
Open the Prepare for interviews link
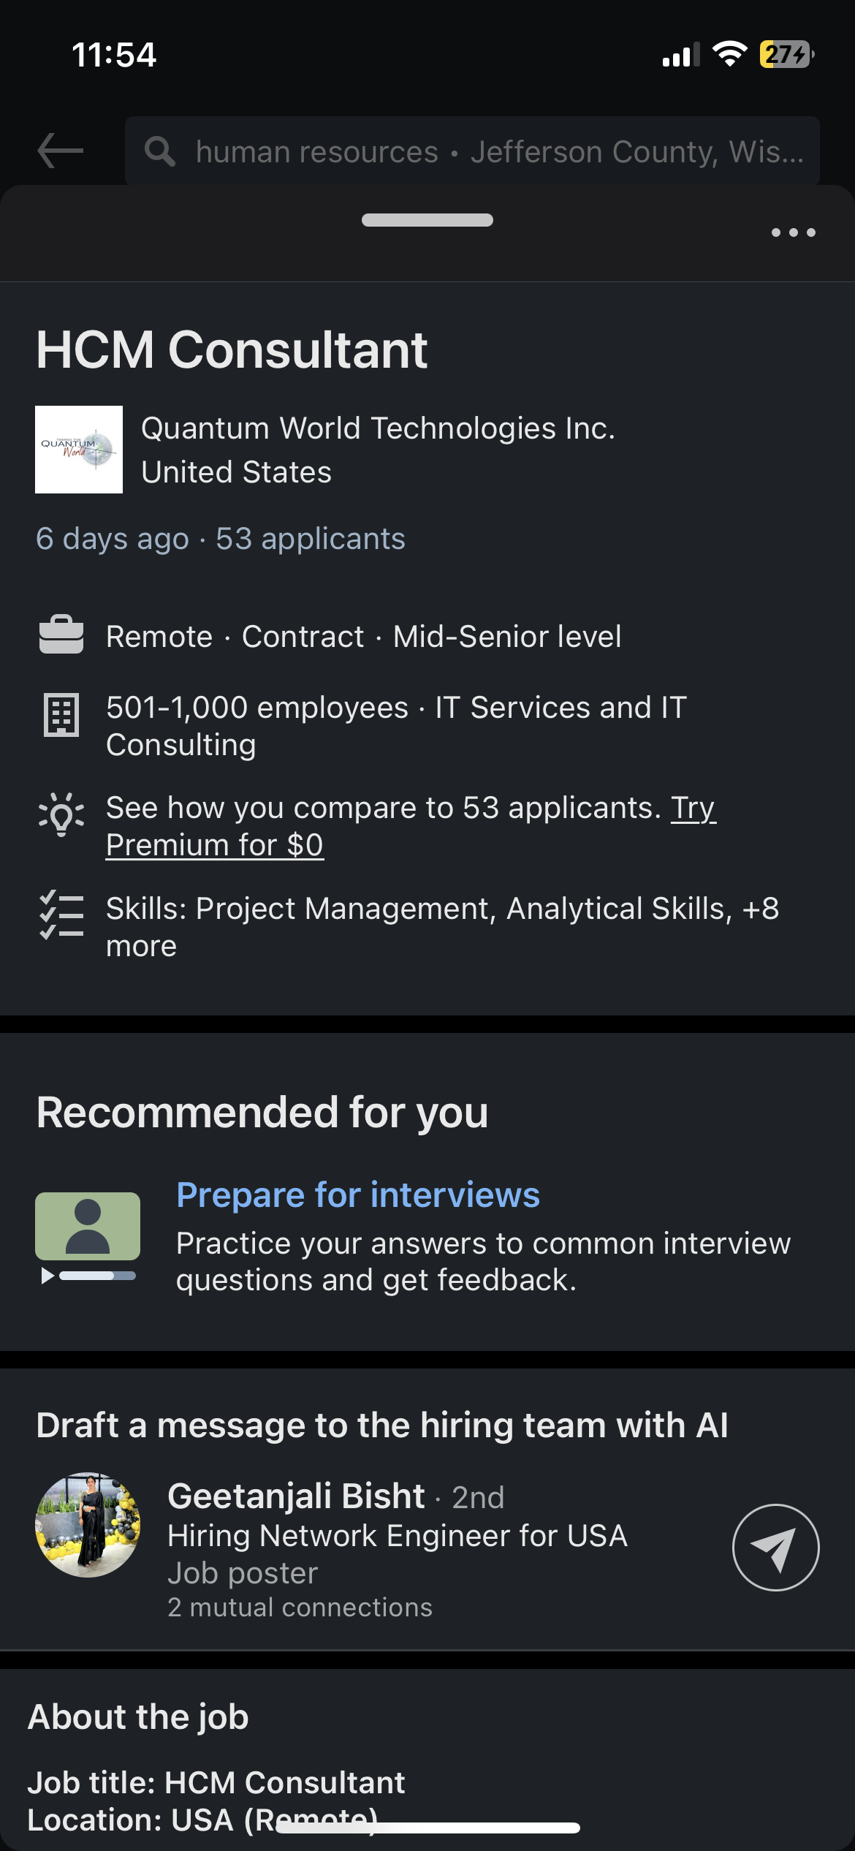pos(358,1195)
